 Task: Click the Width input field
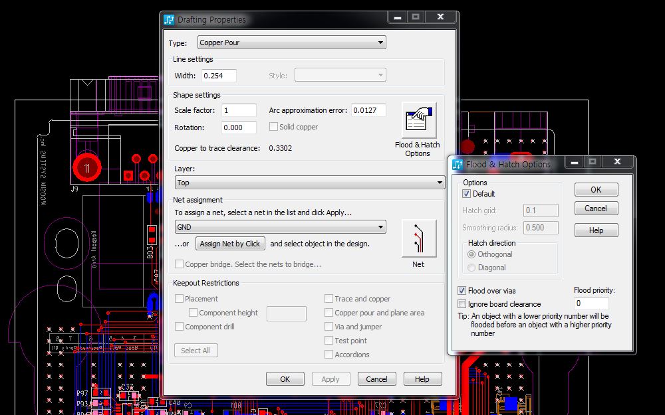219,76
